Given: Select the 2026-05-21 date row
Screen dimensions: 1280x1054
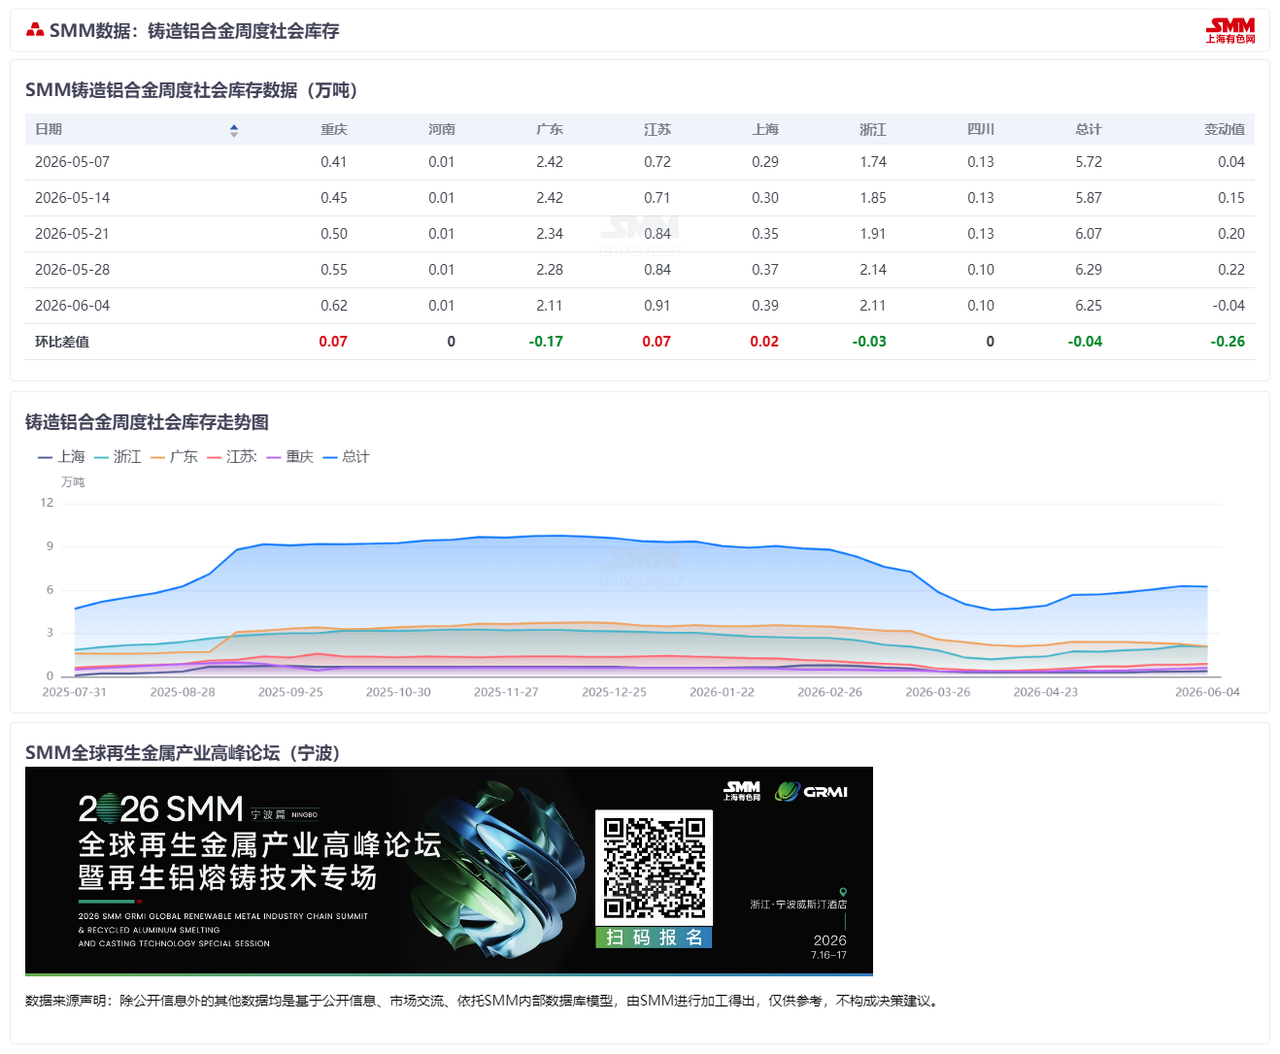Looking at the screenshot, I should (640, 234).
